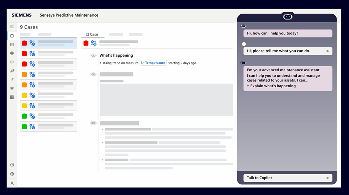Open the atom-shaped sidebar icon
Viewport: 349px width, 195px height.
pos(12,88)
